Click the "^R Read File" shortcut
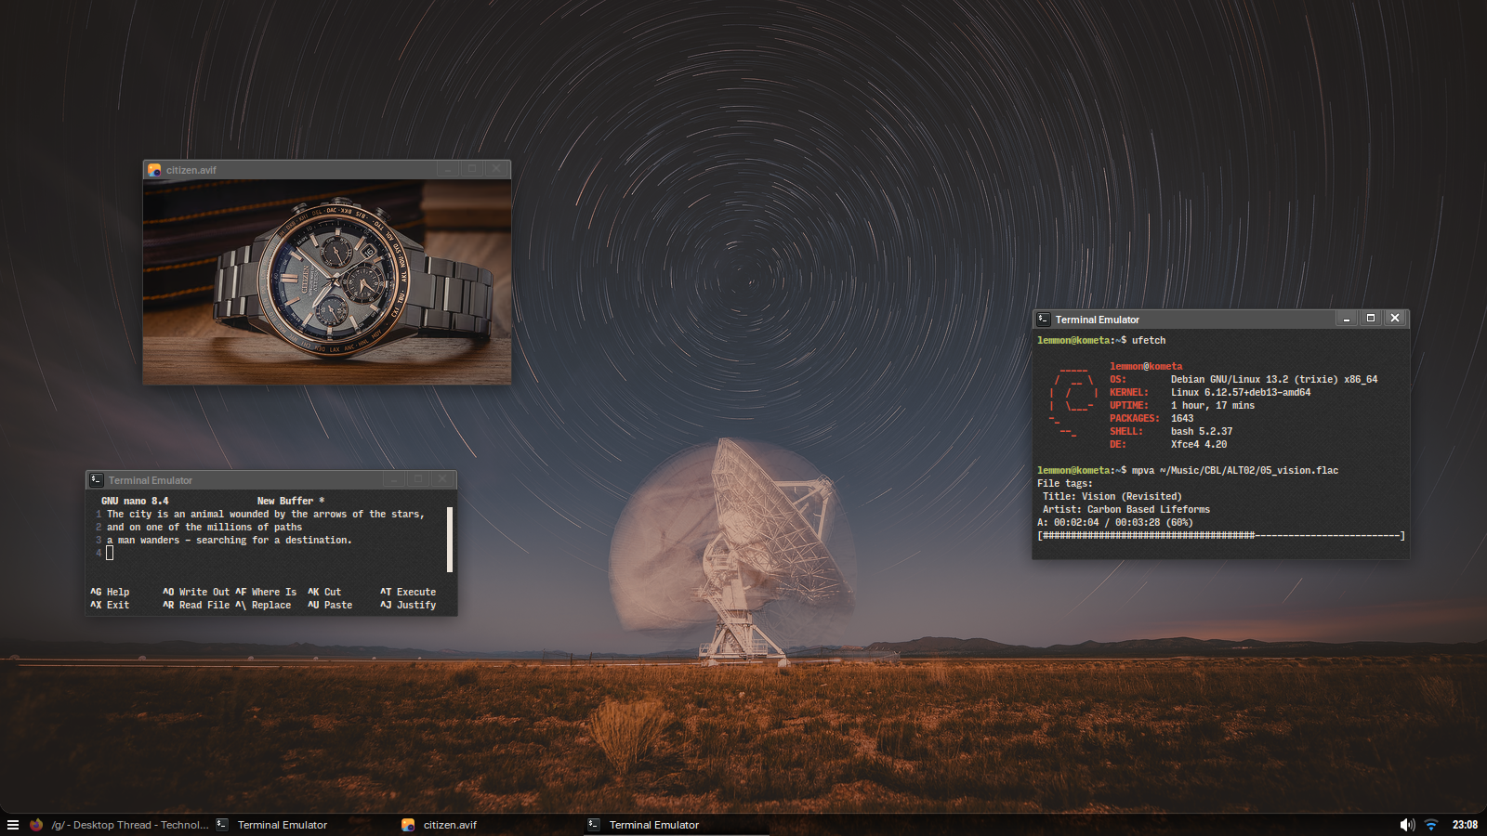Screen dimensions: 1487x836 click(x=196, y=605)
